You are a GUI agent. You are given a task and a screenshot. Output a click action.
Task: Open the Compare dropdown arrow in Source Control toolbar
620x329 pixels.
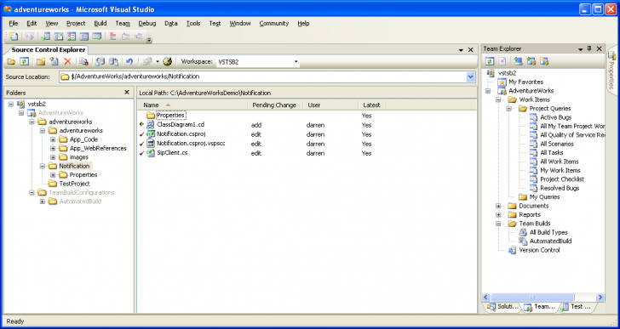point(158,62)
